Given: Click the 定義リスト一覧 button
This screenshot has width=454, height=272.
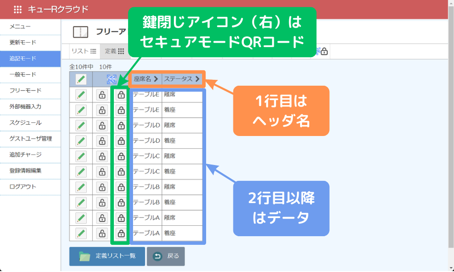Looking at the screenshot, I should (107, 257).
